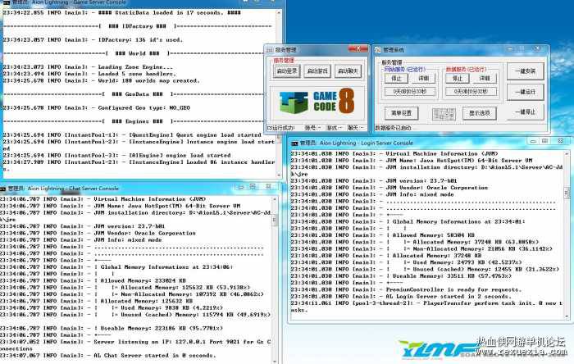
Task: Click 启动游戏 button in 服务管理 window
Action: [x=317, y=71]
